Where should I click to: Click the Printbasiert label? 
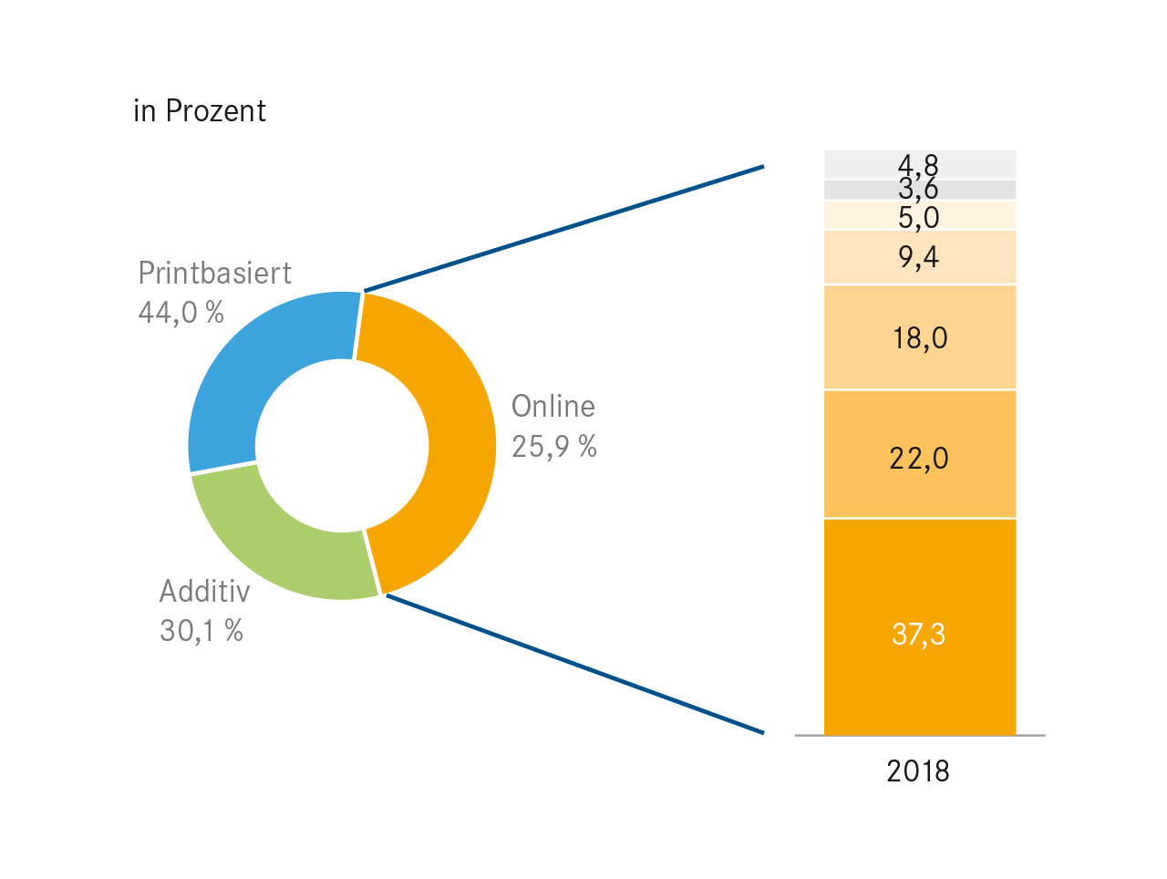click(214, 273)
